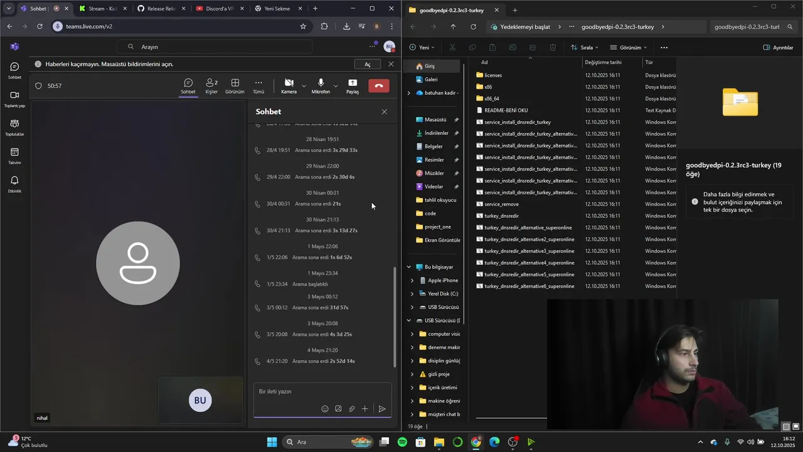803x452 pixels.
Task: Mute the Mikrofon in call
Action: point(321,87)
